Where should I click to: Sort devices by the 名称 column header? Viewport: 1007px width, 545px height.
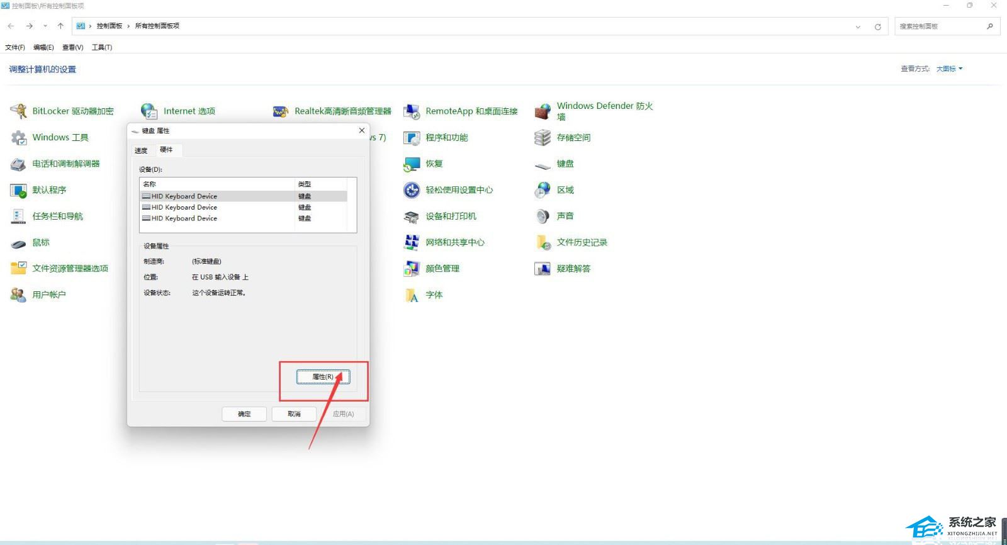point(217,184)
